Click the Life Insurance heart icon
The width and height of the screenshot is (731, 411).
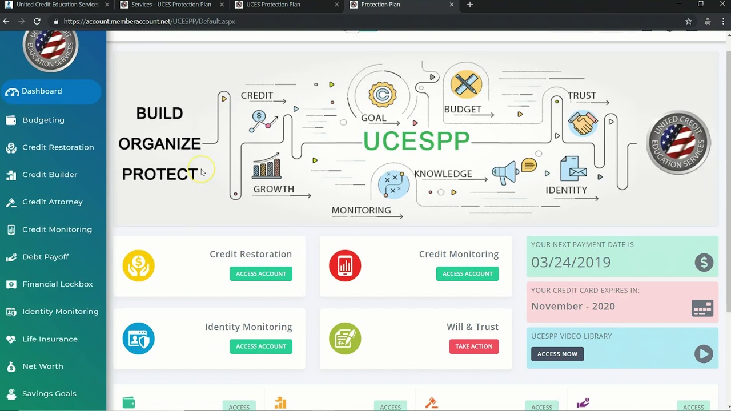click(11, 339)
